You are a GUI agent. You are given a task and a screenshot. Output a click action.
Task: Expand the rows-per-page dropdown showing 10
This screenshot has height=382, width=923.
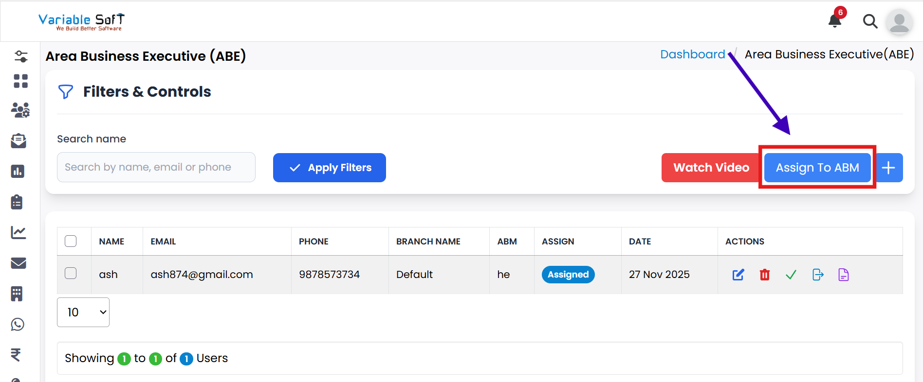click(x=83, y=312)
